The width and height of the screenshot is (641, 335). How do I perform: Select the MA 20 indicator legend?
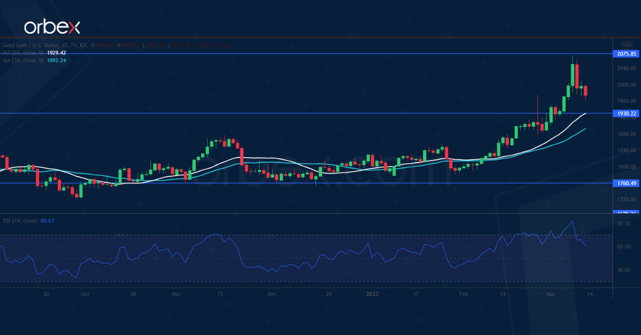(x=22, y=53)
